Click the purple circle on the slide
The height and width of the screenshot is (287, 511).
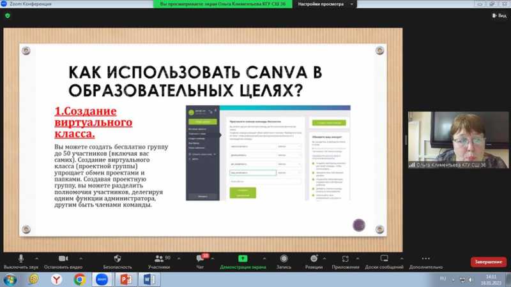359,225
